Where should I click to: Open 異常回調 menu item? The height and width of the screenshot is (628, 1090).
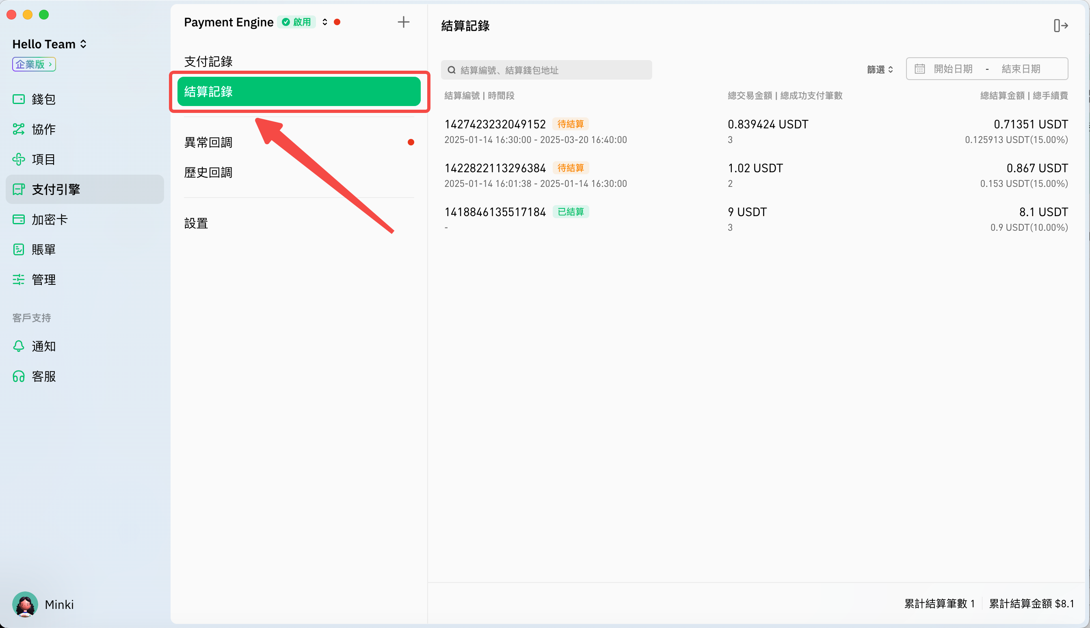point(208,142)
